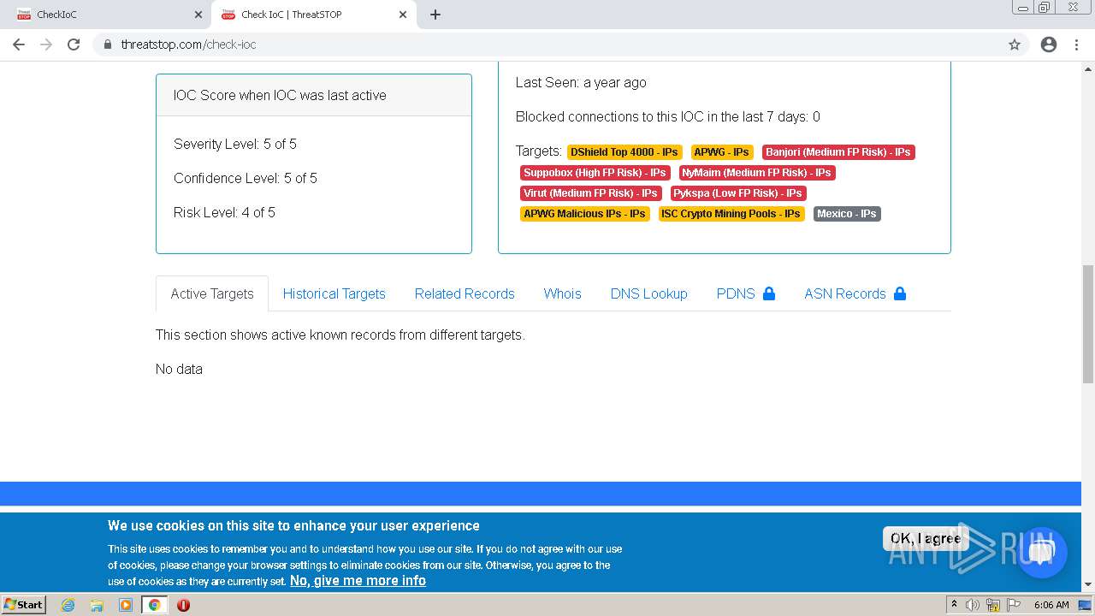Open the Windows Start menu
Image resolution: width=1095 pixels, height=616 pixels.
(24, 605)
